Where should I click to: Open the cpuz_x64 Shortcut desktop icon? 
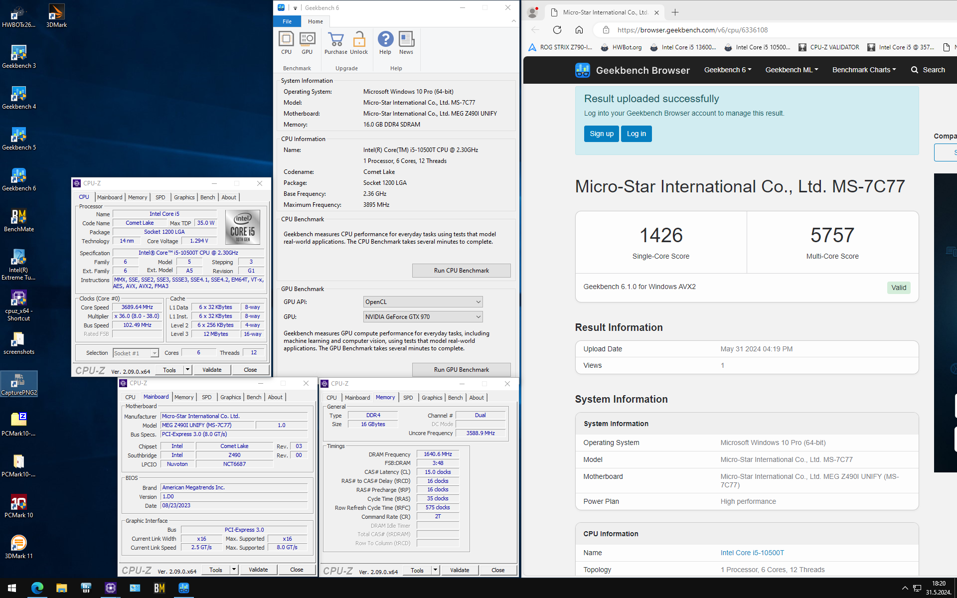click(x=19, y=306)
